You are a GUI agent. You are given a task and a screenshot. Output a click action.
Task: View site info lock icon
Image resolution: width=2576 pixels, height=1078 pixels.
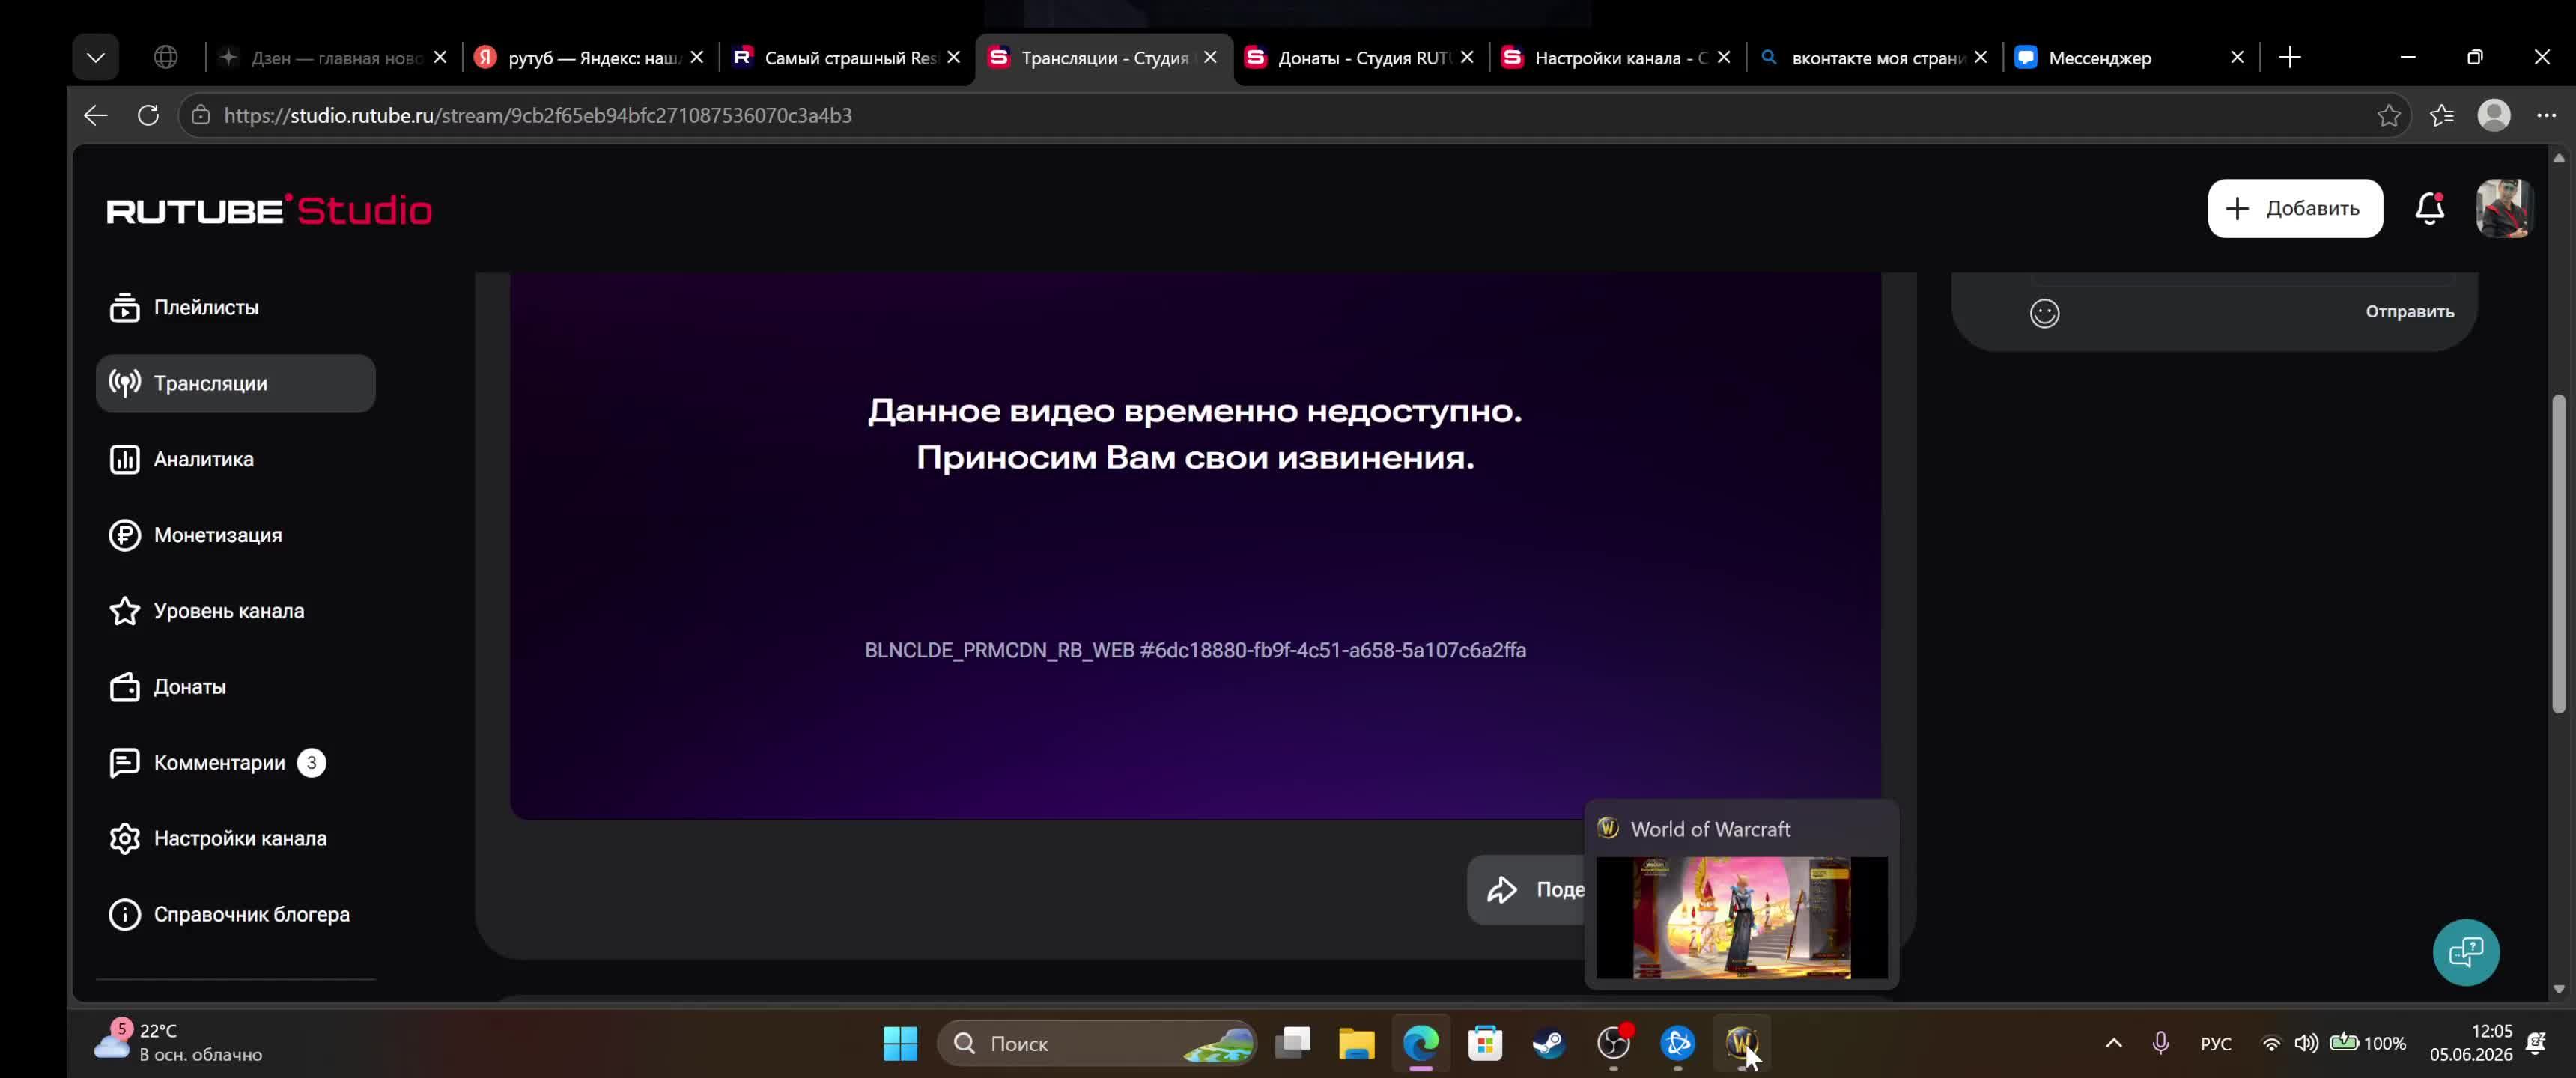click(x=201, y=115)
